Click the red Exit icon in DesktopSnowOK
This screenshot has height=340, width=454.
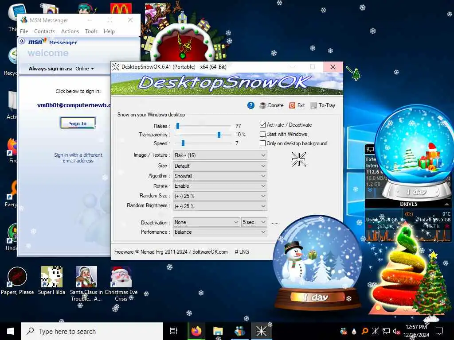click(297, 105)
